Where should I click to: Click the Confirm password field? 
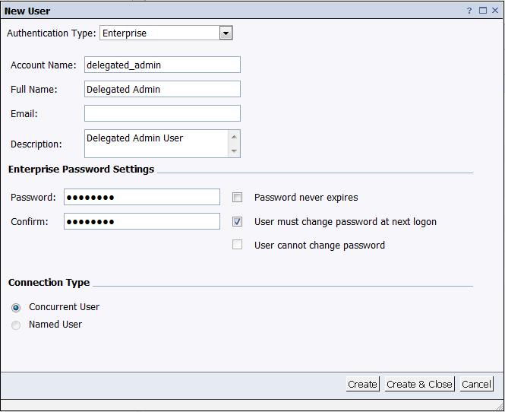click(x=141, y=221)
